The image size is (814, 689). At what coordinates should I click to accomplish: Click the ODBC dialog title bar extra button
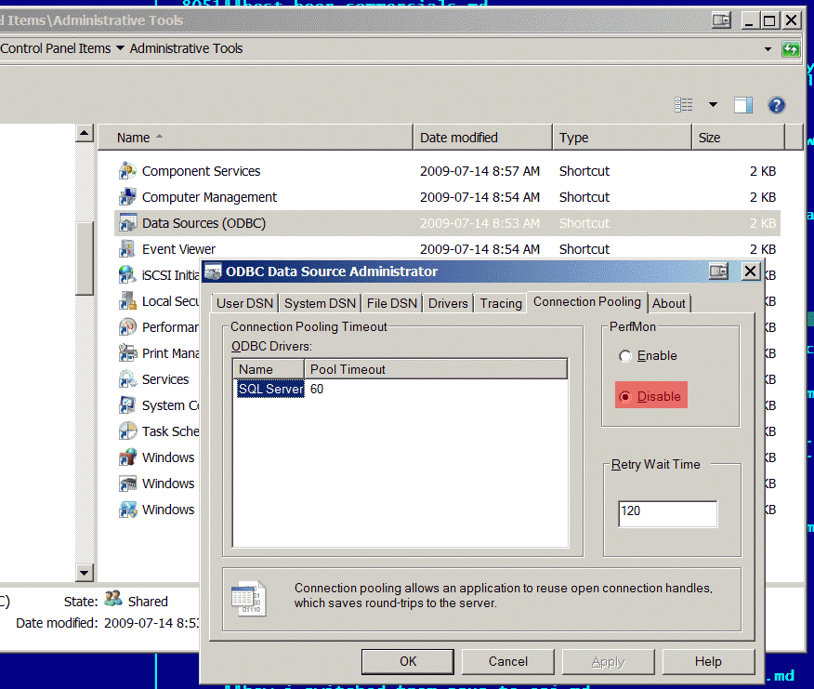pos(718,272)
